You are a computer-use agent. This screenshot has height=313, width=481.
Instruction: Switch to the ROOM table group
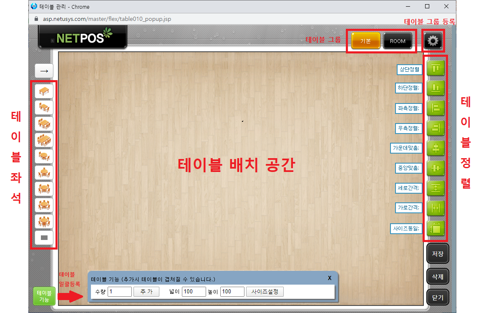pos(398,41)
